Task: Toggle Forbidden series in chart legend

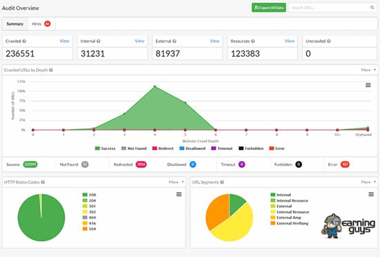Action: click(251, 149)
